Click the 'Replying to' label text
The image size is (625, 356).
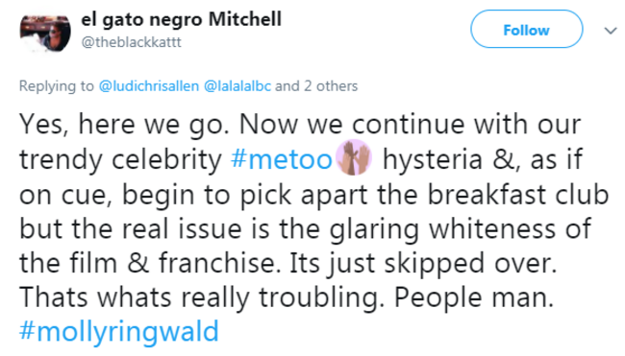(57, 86)
